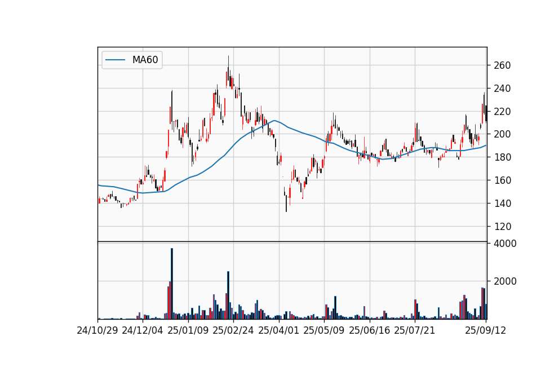Click the 160 price axis label

(x=502, y=180)
